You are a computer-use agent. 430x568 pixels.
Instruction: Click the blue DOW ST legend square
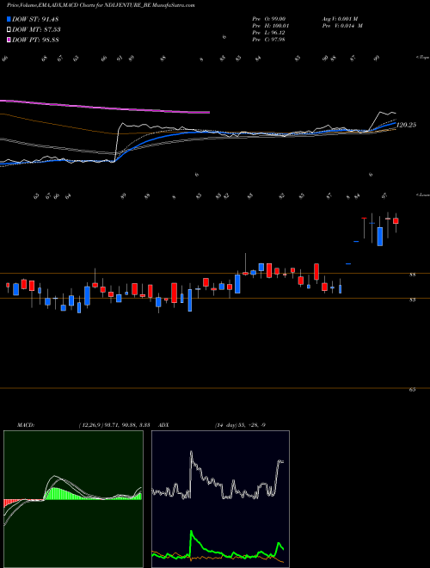coord(9,19)
